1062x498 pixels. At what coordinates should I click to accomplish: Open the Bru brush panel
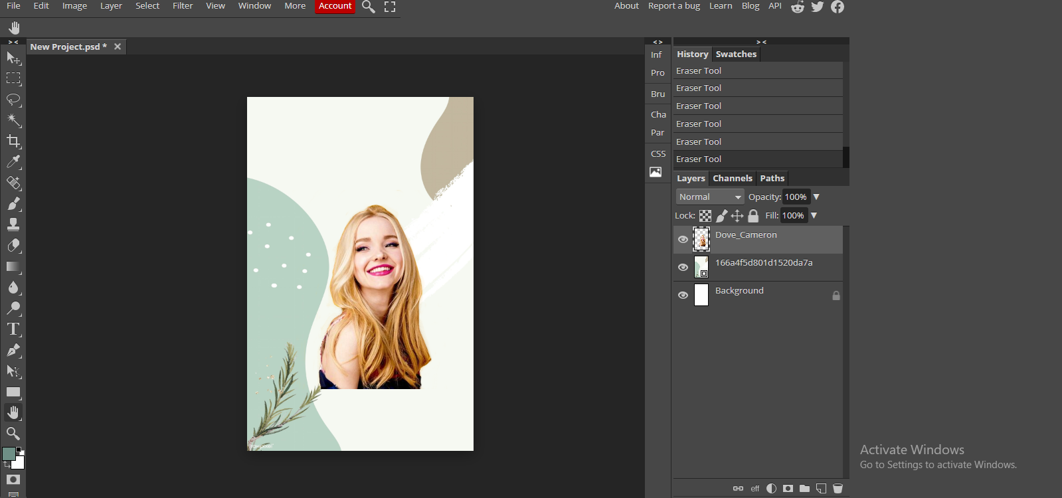pos(658,94)
